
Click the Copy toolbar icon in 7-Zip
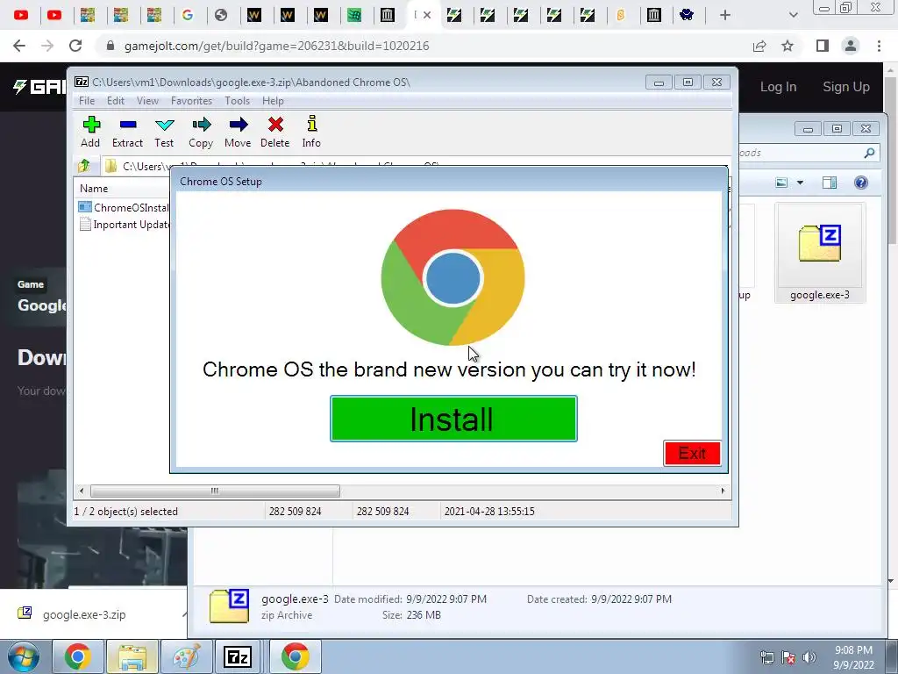pyautogui.click(x=201, y=125)
